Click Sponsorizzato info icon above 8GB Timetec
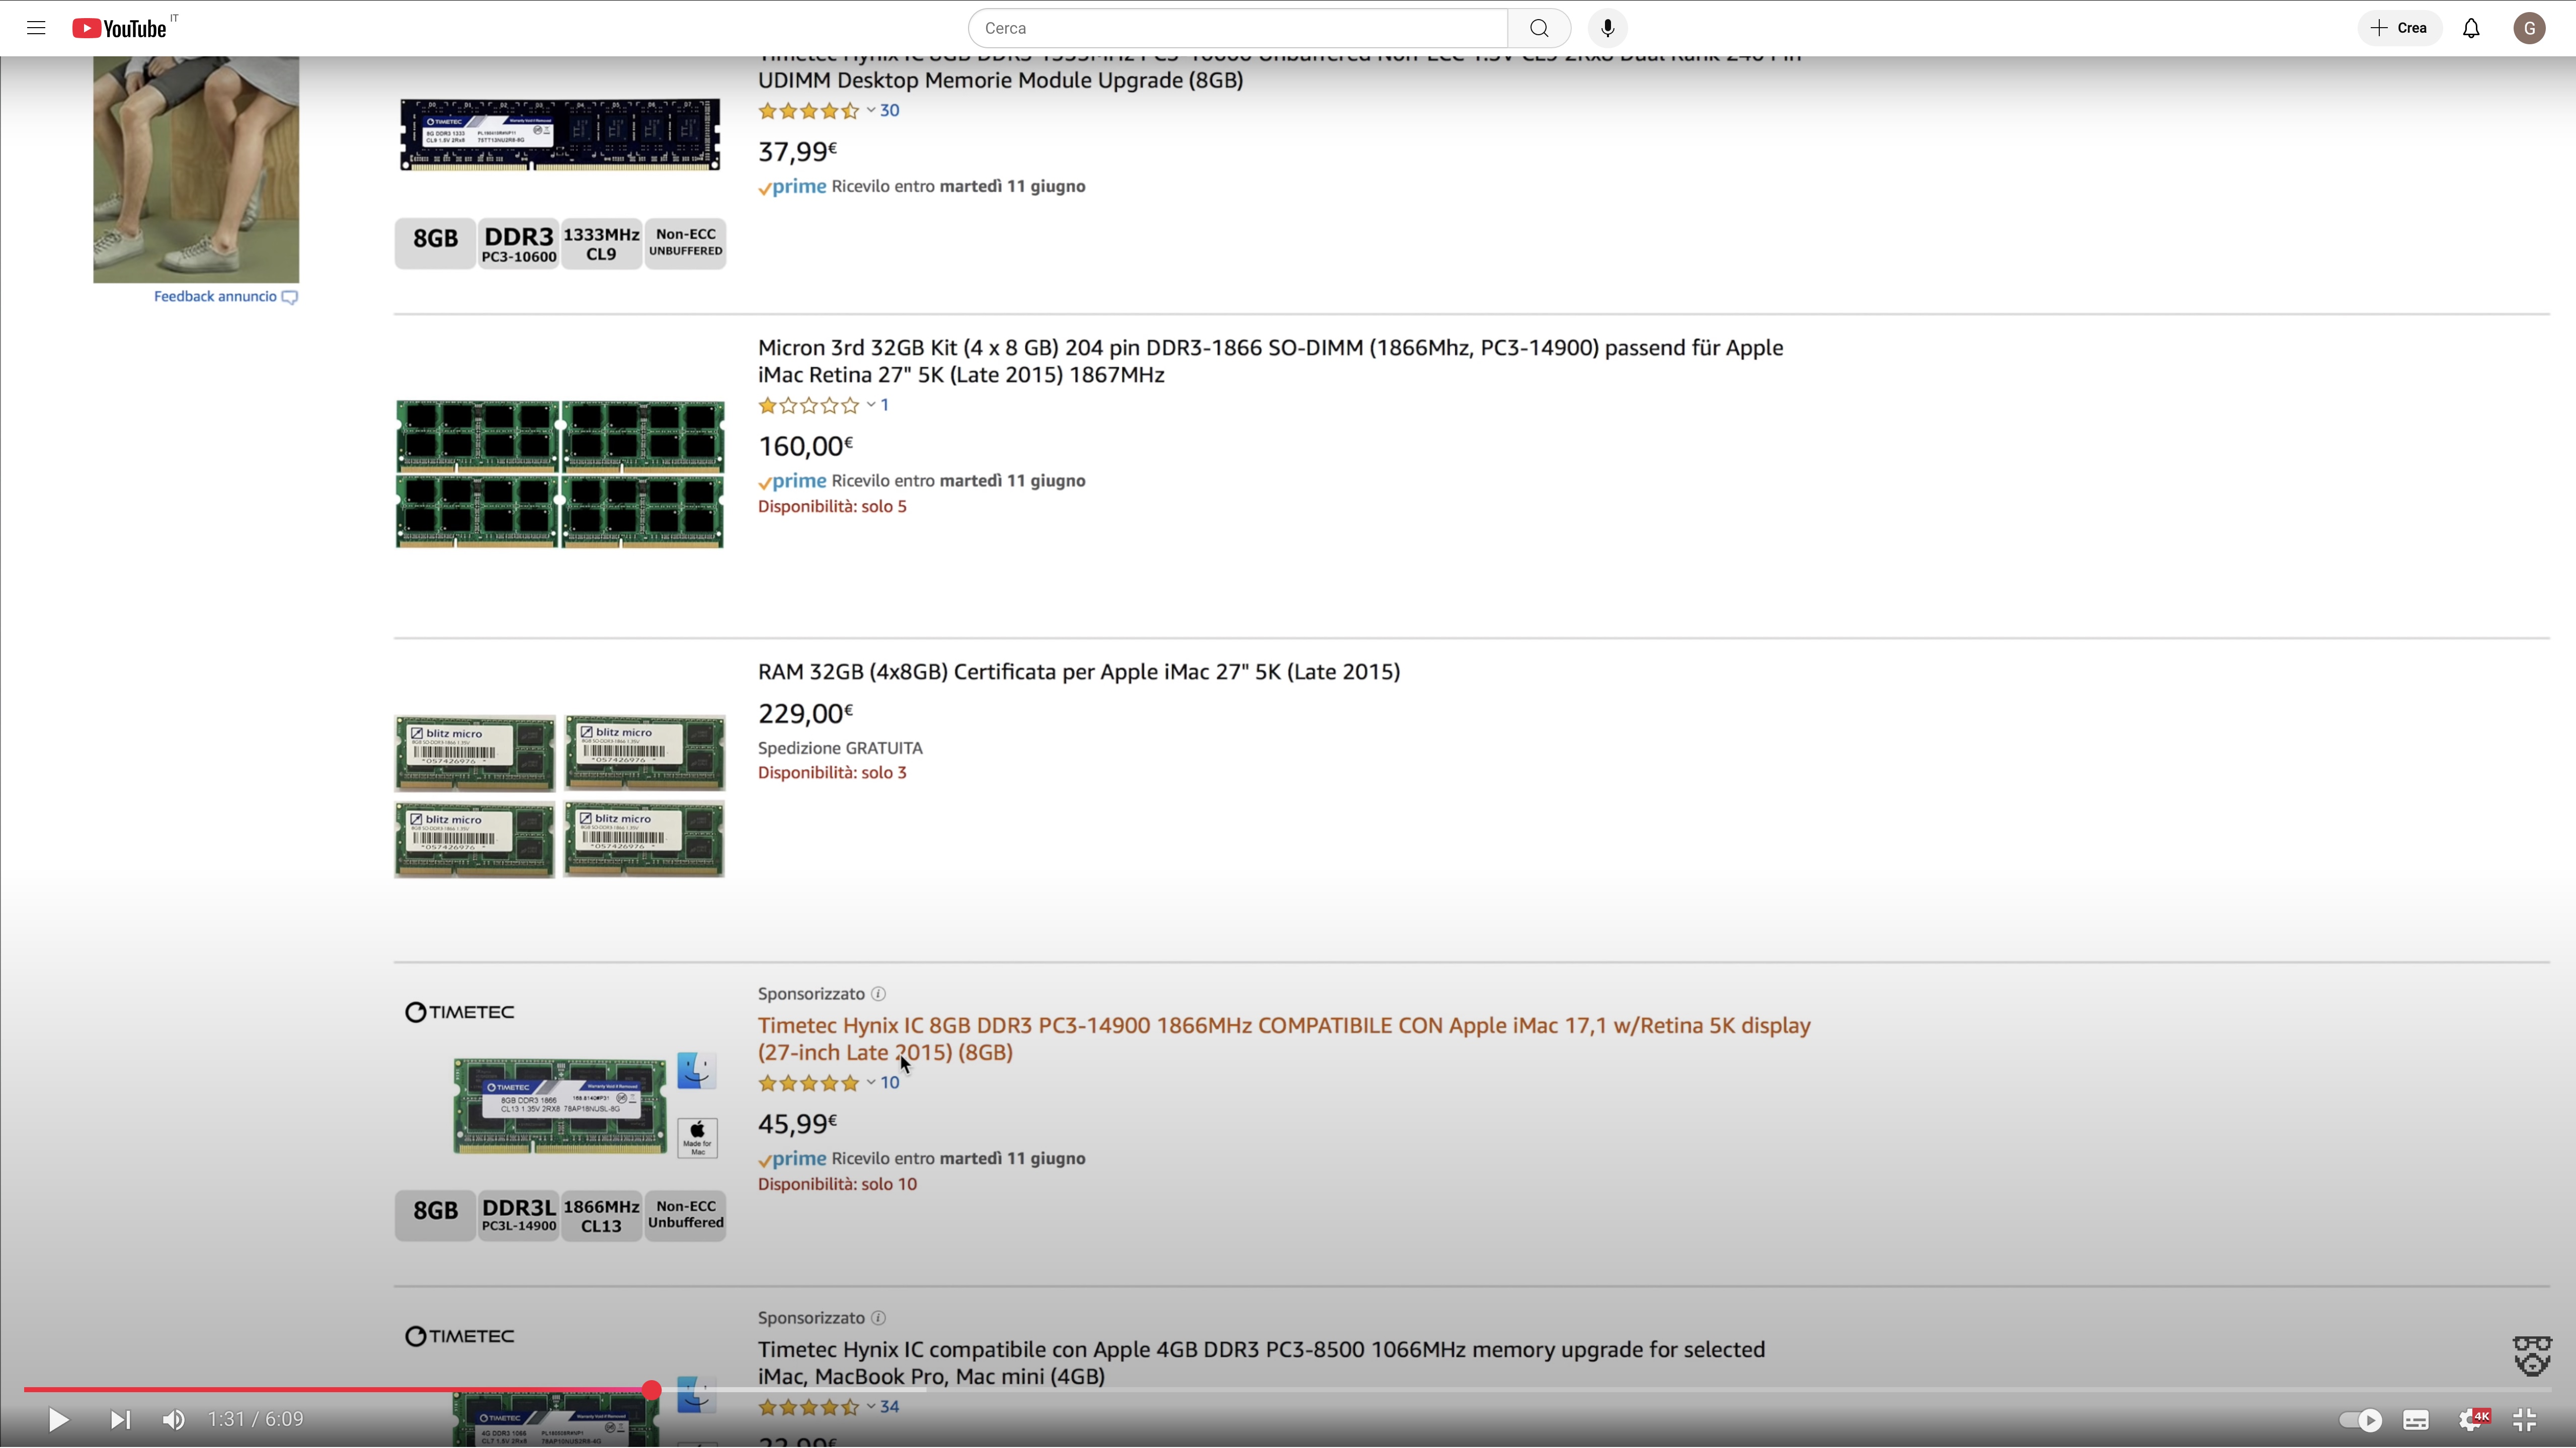 (878, 994)
